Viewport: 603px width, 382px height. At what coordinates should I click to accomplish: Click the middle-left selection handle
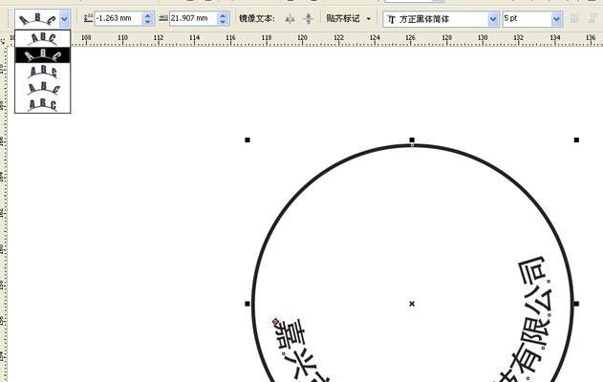(248, 304)
